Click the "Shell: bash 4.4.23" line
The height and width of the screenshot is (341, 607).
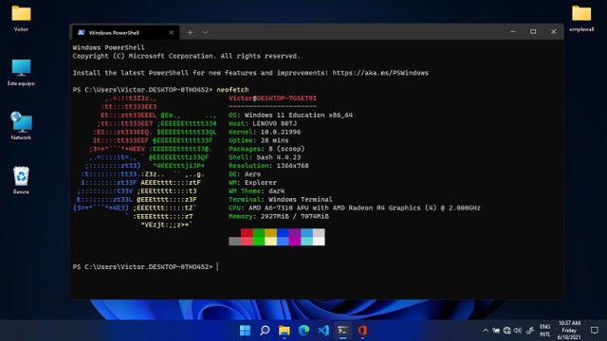[x=265, y=157]
